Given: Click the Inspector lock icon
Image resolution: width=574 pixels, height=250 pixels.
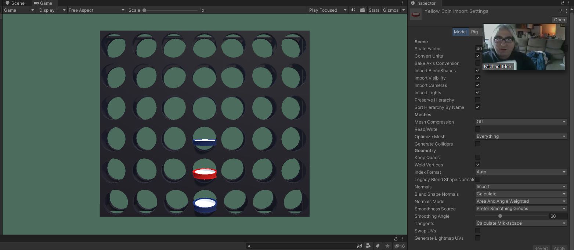Looking at the screenshot, I should [x=563, y=3].
